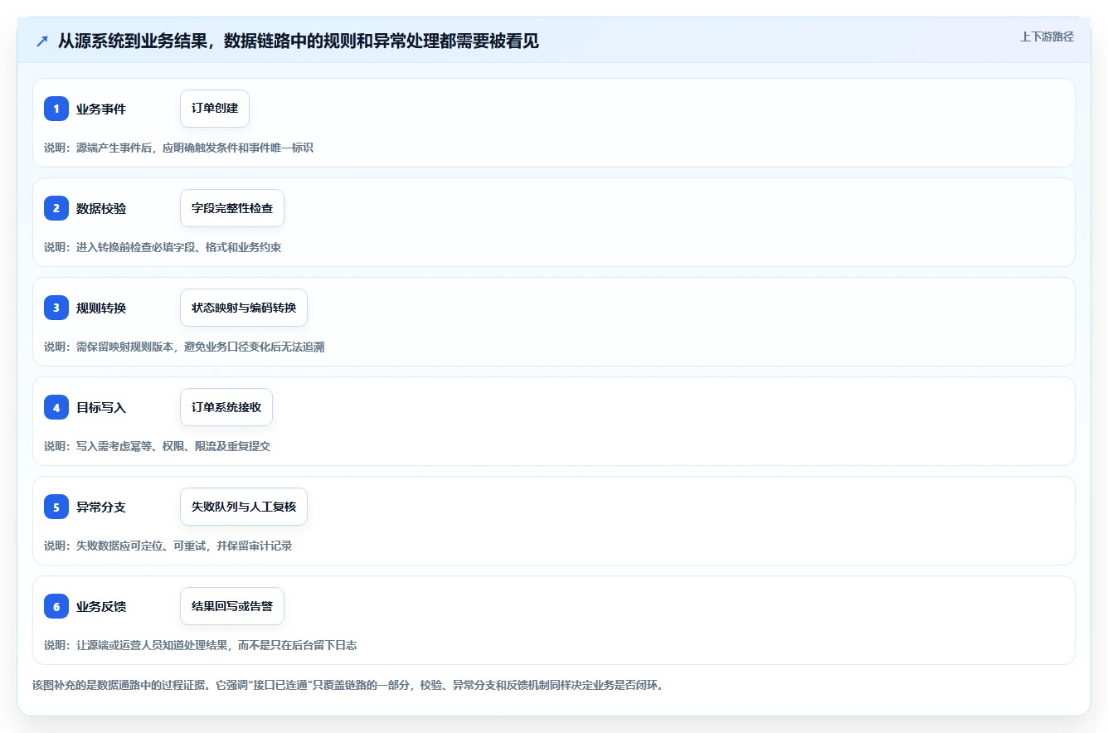Click the note about 后台留下日志
The height and width of the screenshot is (733, 1108).
(200, 645)
